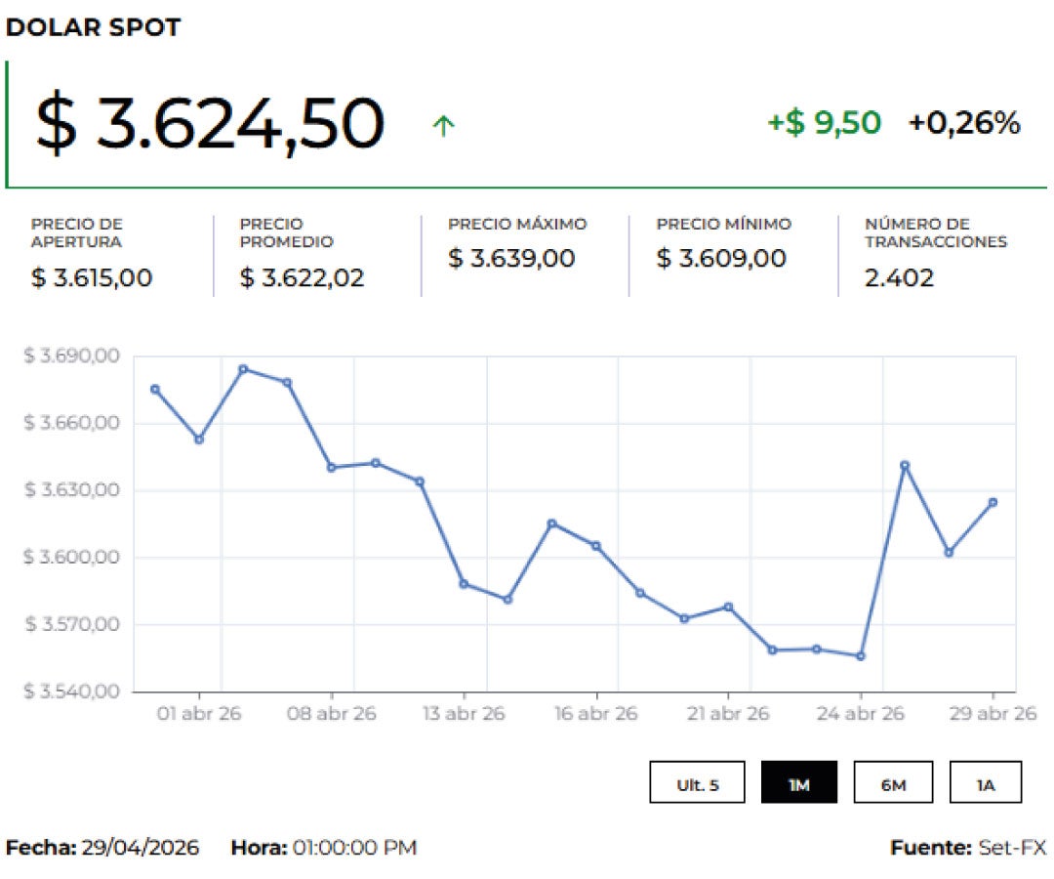Select the Ult. 5 range button

coord(697,782)
